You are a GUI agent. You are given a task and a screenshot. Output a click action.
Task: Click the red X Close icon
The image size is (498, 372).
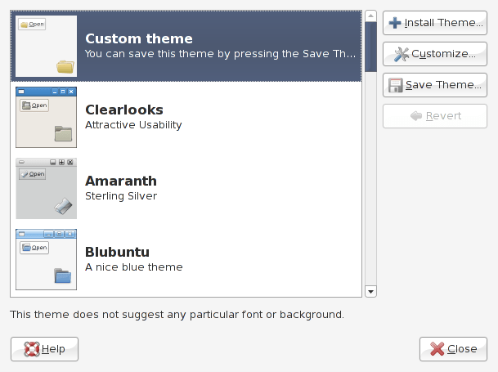tap(437, 349)
